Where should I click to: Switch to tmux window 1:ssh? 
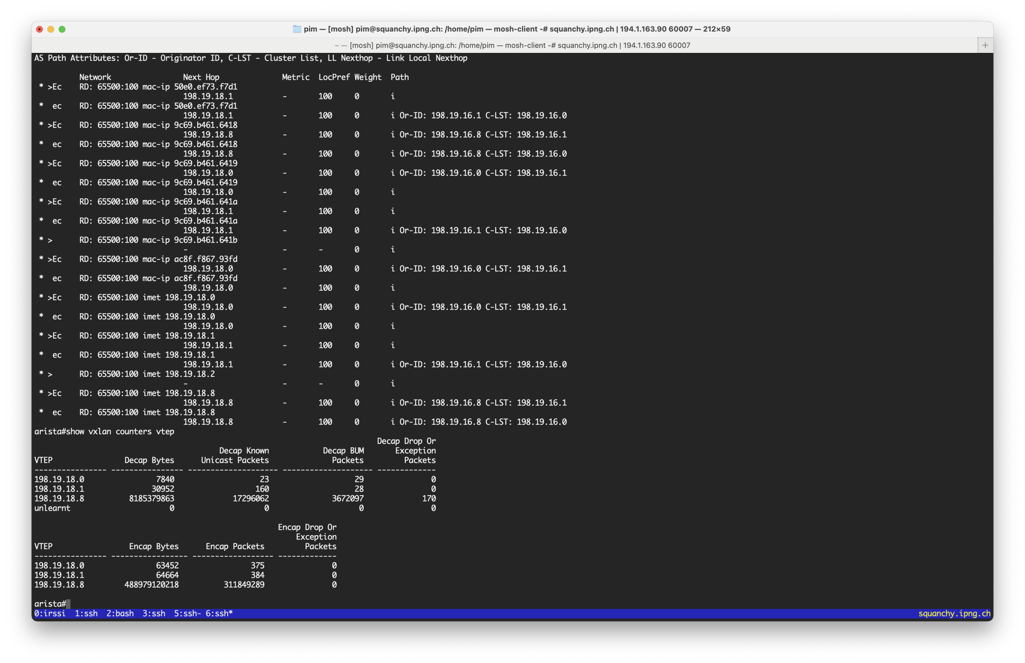tap(86, 613)
